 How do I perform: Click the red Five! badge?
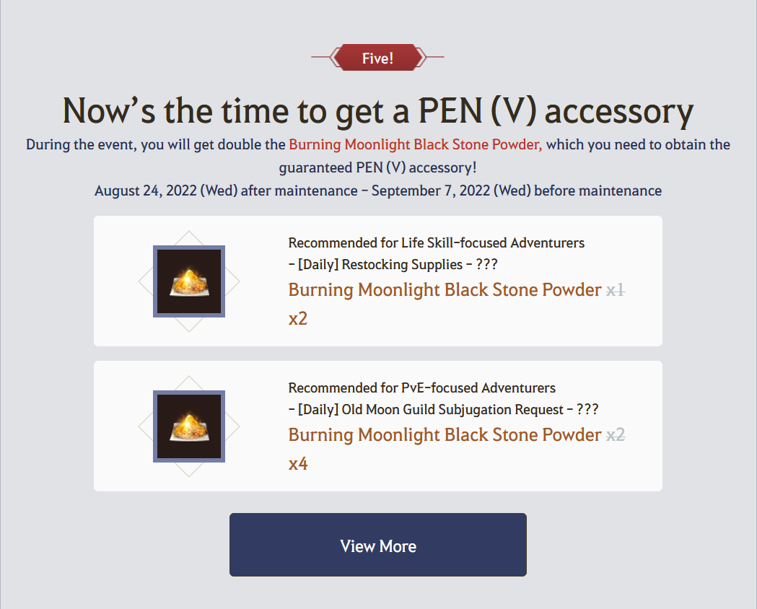[x=378, y=58]
